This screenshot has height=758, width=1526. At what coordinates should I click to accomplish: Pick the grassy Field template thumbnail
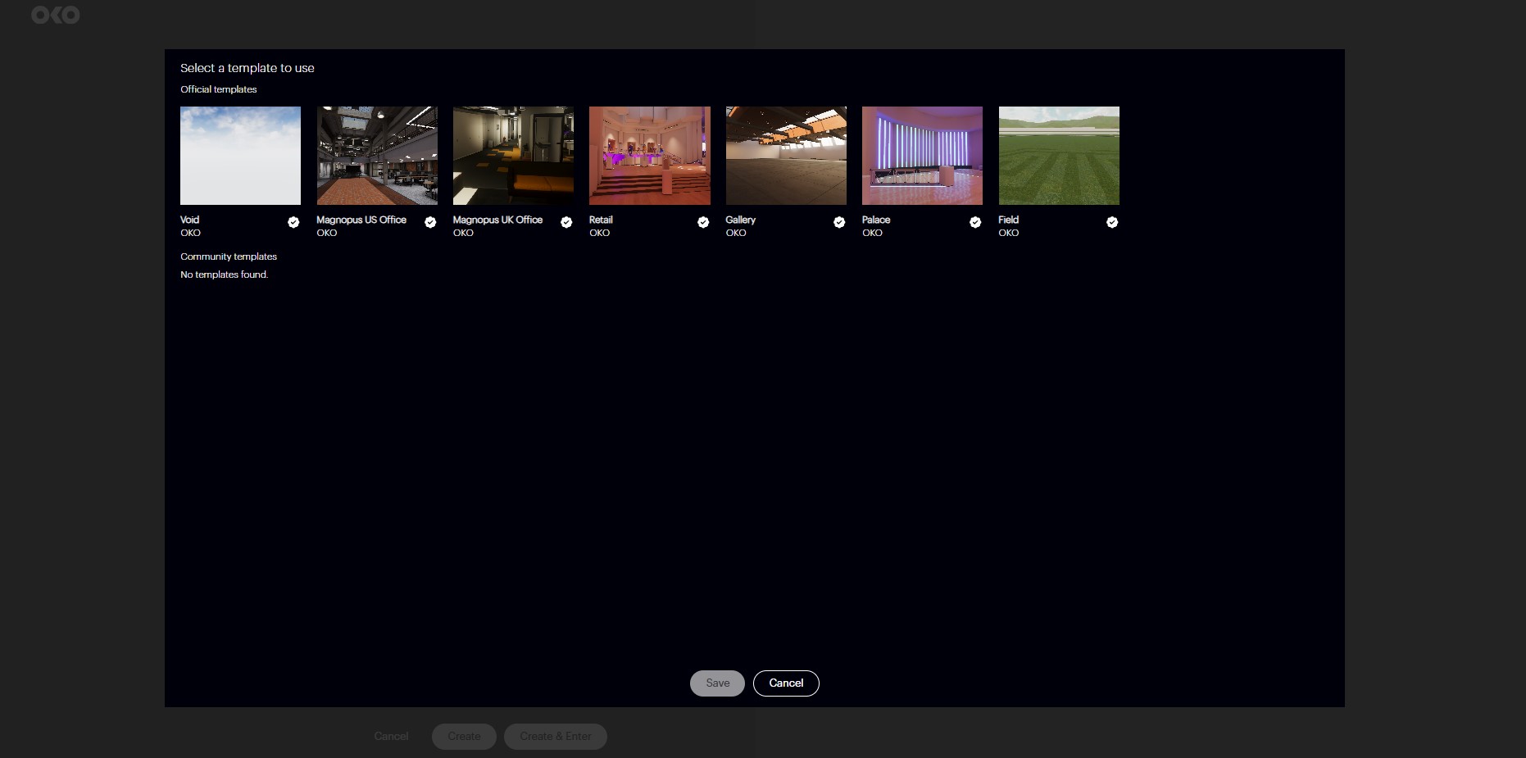pos(1059,156)
